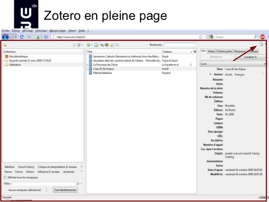Switch to the Fichiers joints tab
269x202 pixels.
click(x=224, y=51)
